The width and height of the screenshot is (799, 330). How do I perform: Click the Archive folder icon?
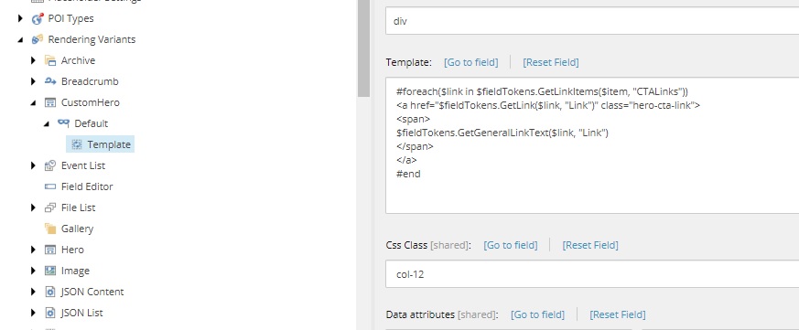tap(50, 60)
